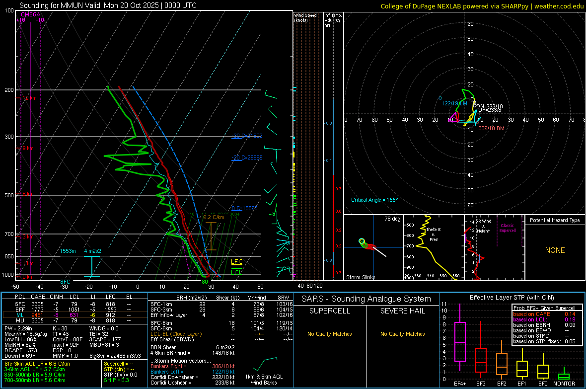The height and width of the screenshot is (389, 586).
Task: Click the 'UP=233/8' hodograph label
Action: point(490,110)
